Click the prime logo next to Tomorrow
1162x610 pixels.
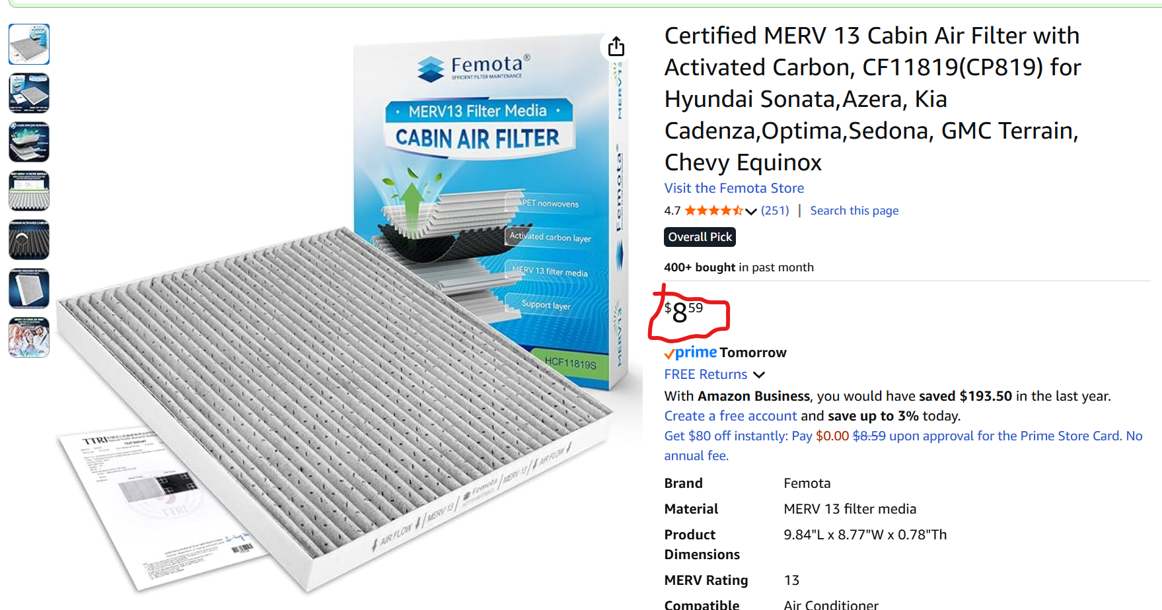tap(691, 353)
